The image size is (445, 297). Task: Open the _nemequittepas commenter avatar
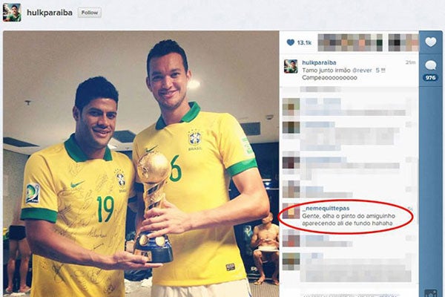pos(291,211)
